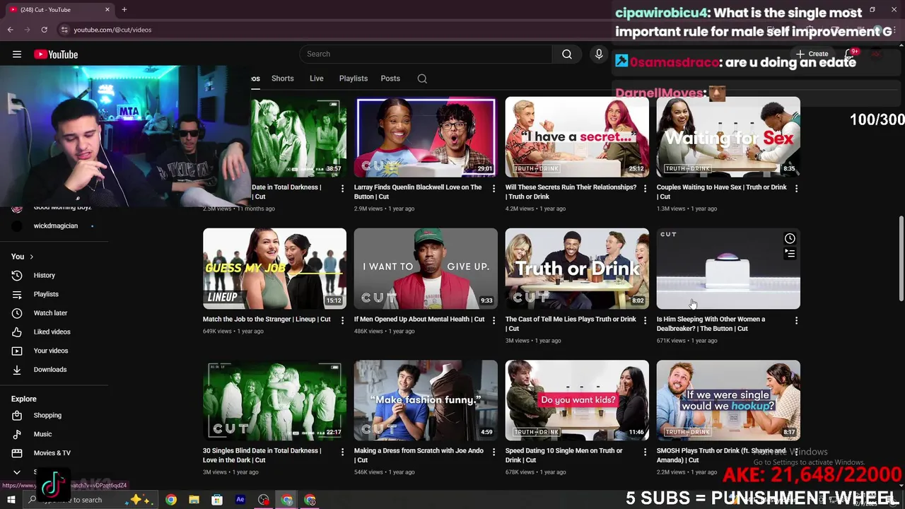Open options for Speed Dating 10 Single Men video
This screenshot has height=509, width=905.
645,452
